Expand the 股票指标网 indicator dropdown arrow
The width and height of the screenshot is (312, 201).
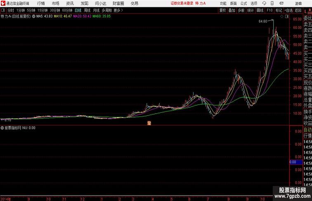tap(2, 128)
